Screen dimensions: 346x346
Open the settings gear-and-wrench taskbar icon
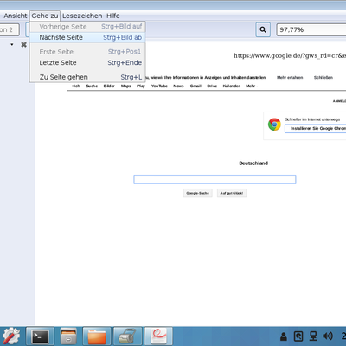click(11, 336)
